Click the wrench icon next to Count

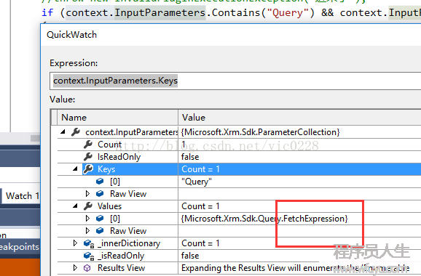coord(88,145)
